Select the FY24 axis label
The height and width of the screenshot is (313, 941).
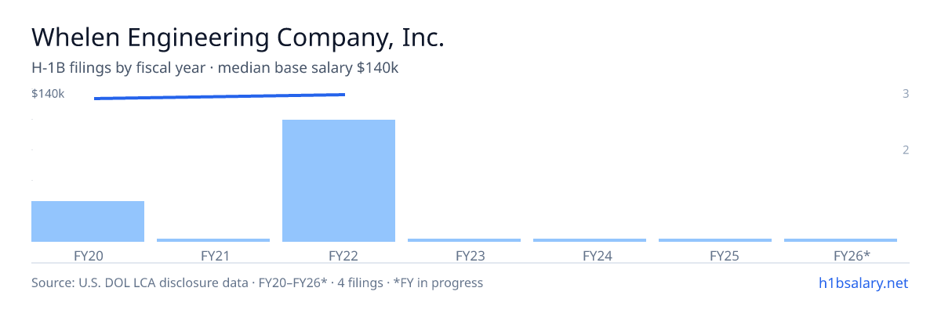click(x=590, y=255)
